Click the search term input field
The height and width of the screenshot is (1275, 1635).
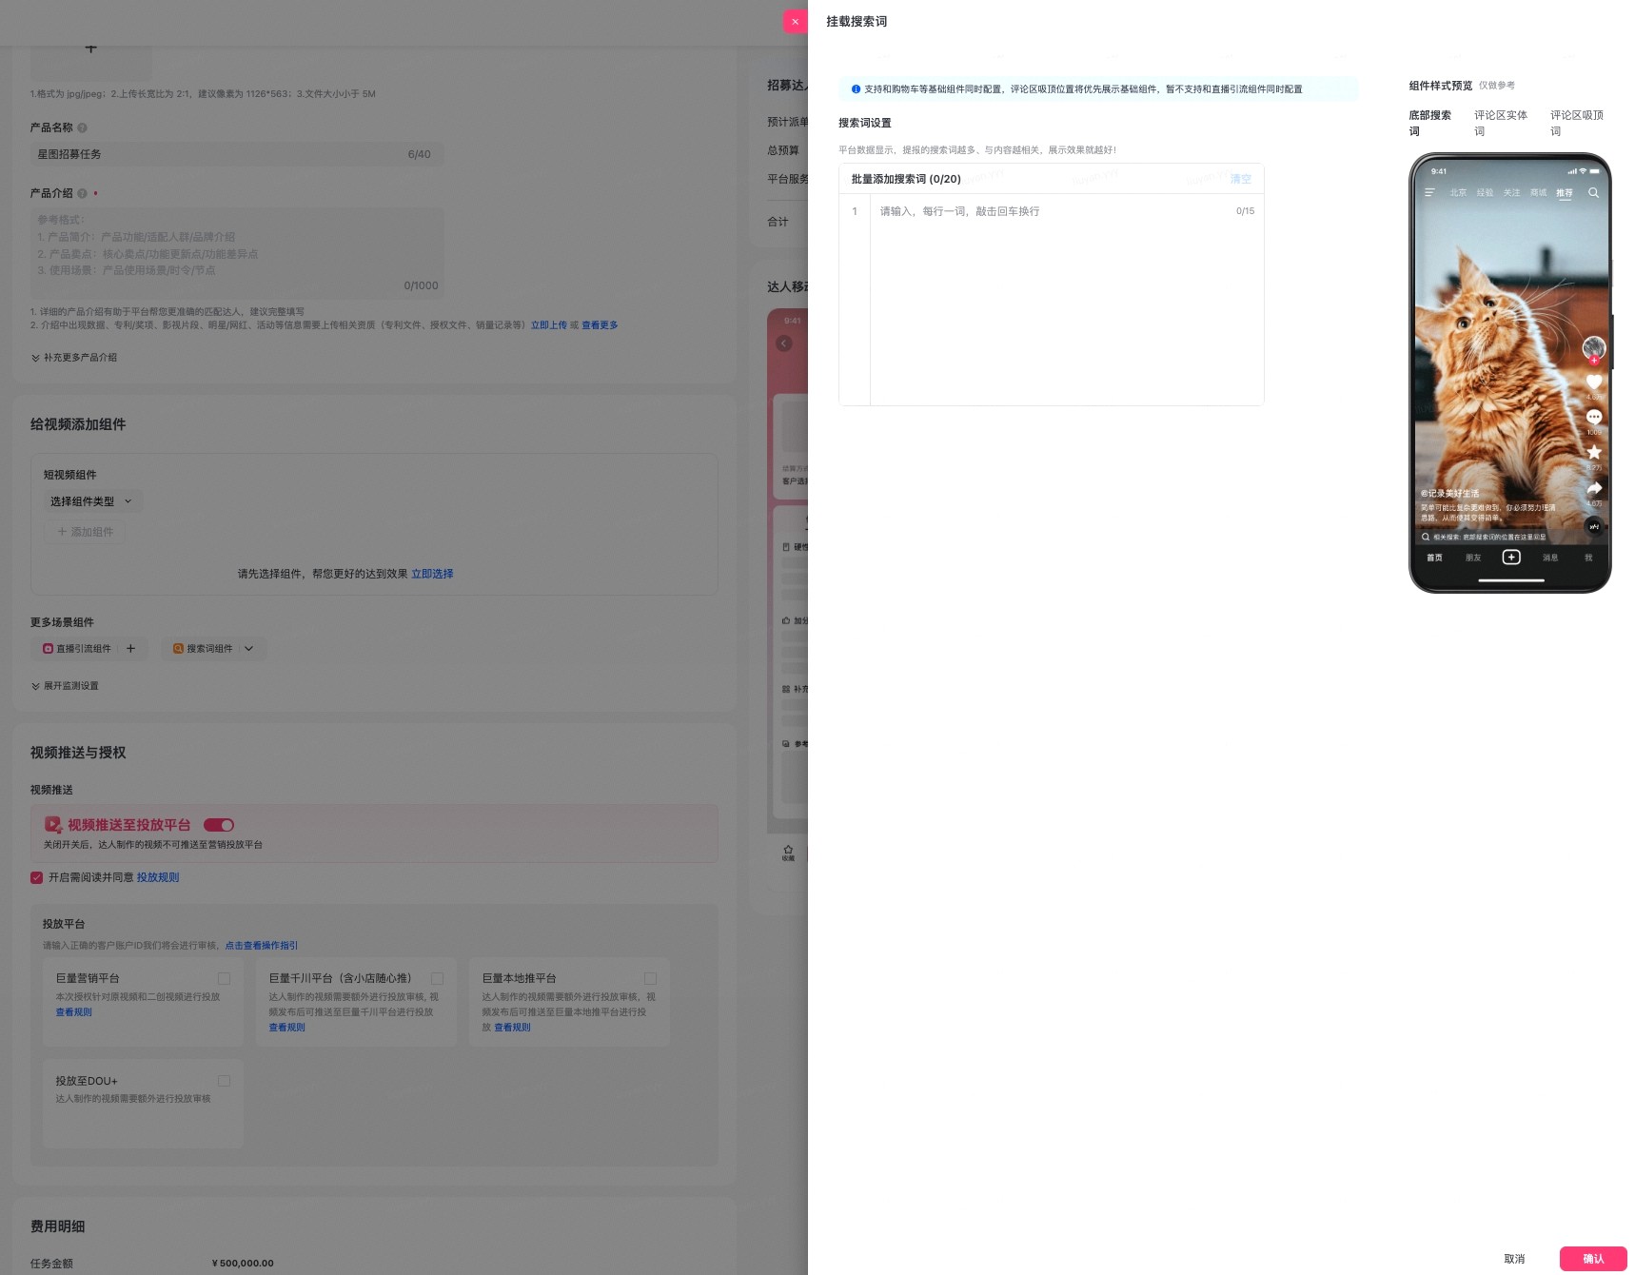pyautogui.click(x=1066, y=300)
